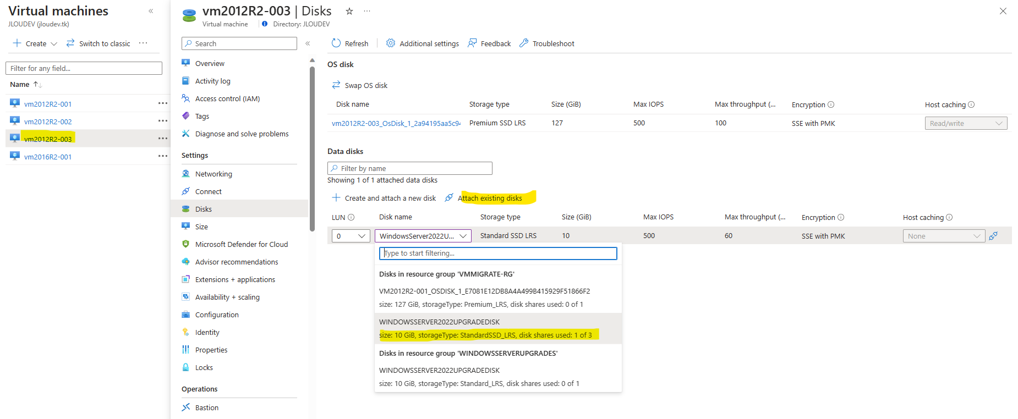Click the plus icon for Create and attach a new disk
The image size is (1018, 419).
336,197
